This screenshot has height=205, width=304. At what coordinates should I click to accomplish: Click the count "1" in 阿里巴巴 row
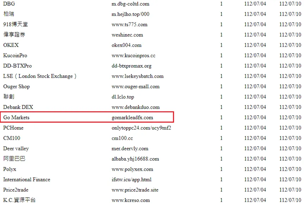pyautogui.click(x=221, y=159)
